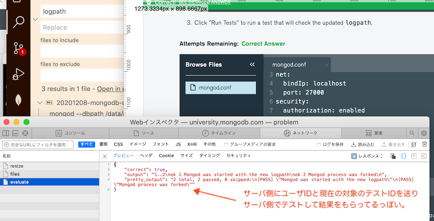Filter network by Documents (書類)
The height and width of the screenshot is (221, 434).
click(x=103, y=144)
